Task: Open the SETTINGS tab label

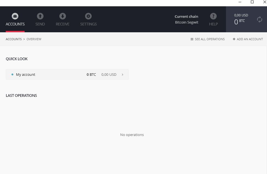Action: pyautogui.click(x=88, y=24)
